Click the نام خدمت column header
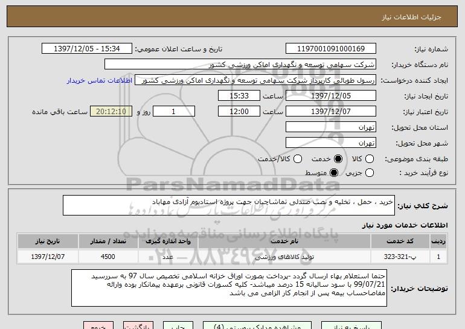Image resolution: width=465 pixels, height=329 pixels. coord(284,241)
